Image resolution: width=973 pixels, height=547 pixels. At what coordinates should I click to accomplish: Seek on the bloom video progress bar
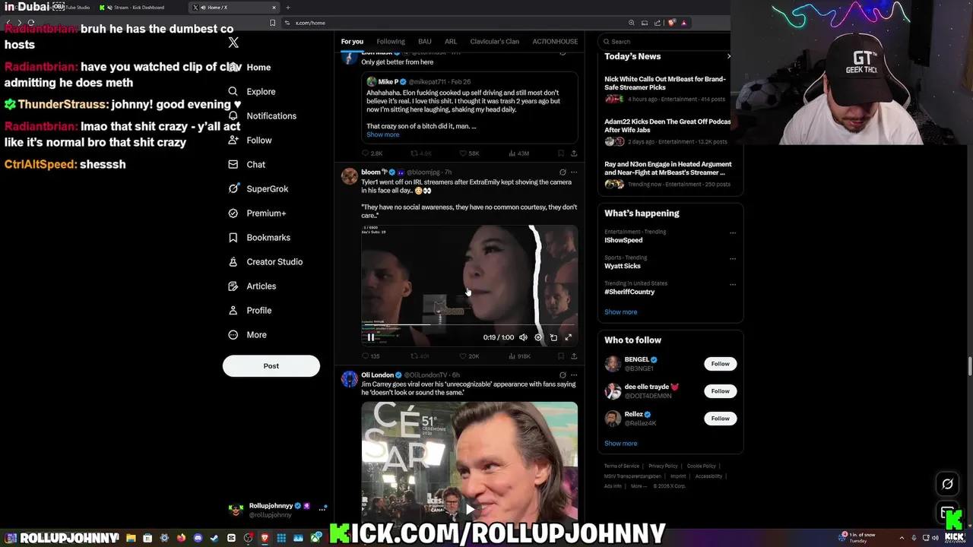[x=470, y=324]
